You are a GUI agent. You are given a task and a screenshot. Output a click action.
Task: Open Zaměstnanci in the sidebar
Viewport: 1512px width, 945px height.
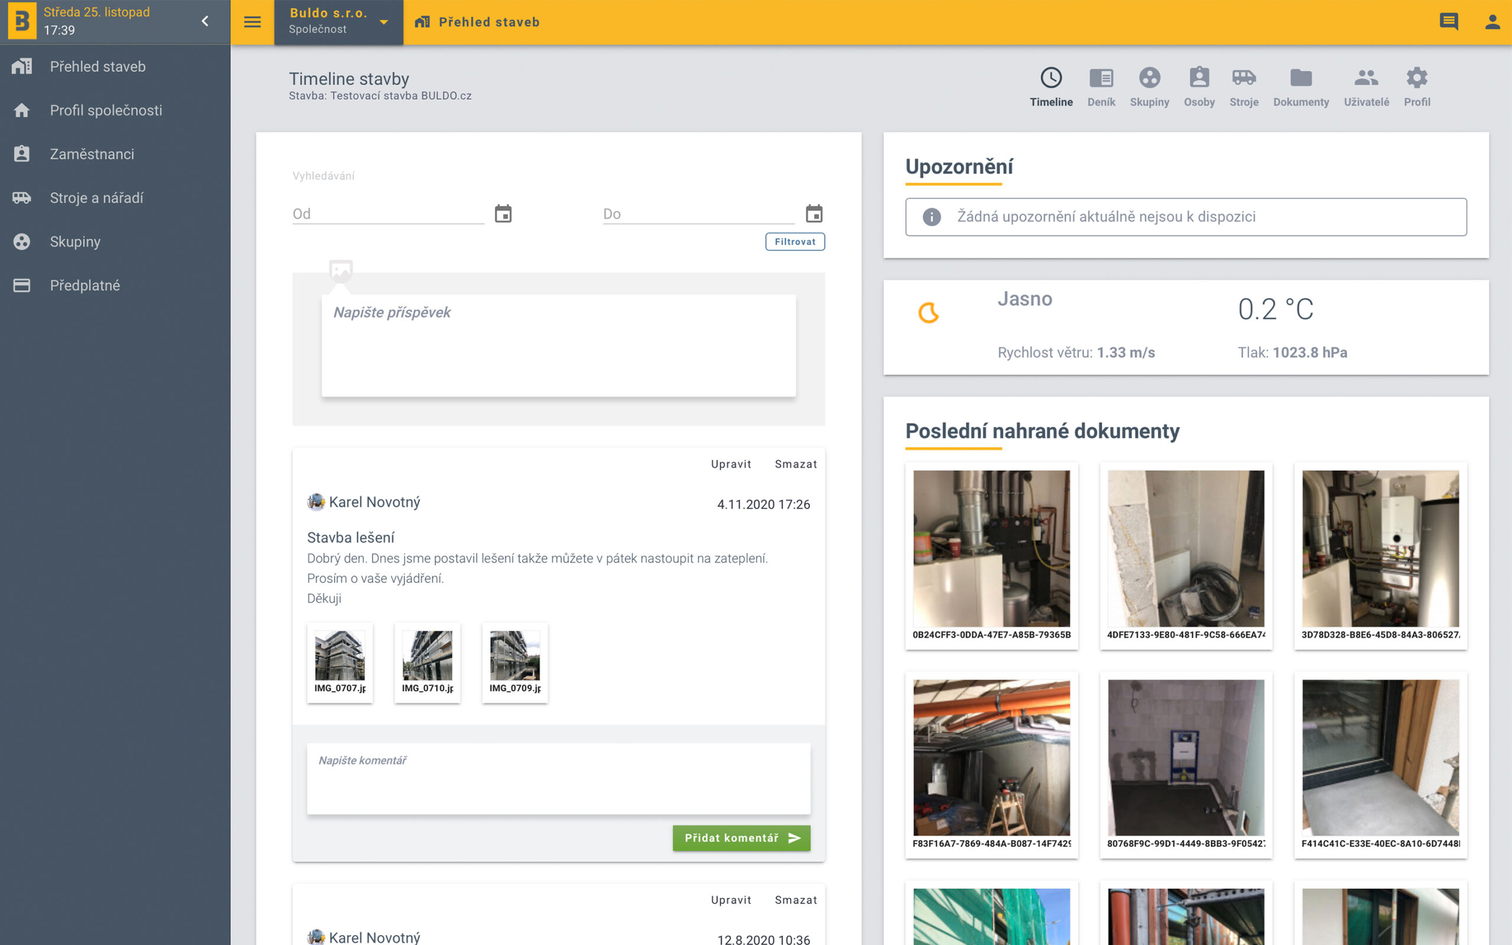click(115, 154)
